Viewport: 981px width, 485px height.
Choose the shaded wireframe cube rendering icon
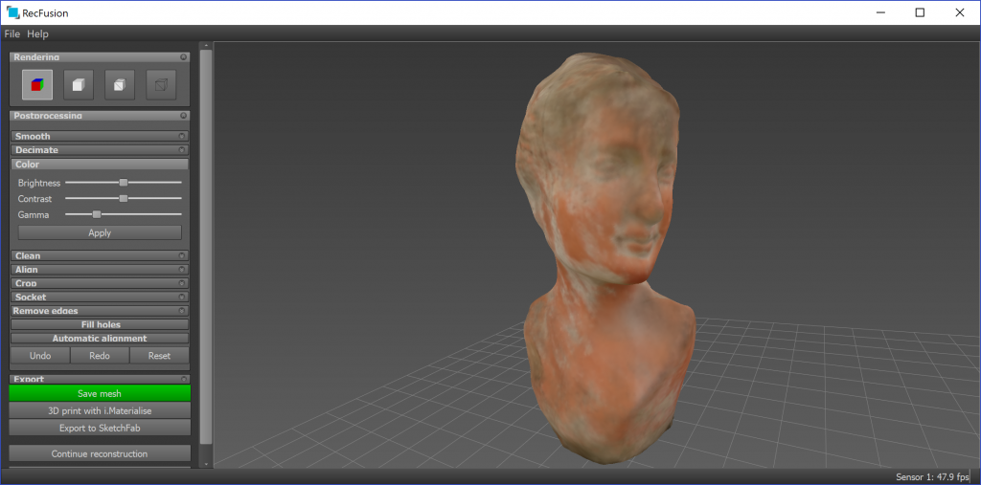[120, 85]
